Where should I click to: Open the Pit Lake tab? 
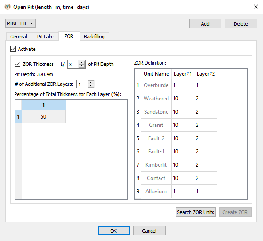(x=45, y=37)
